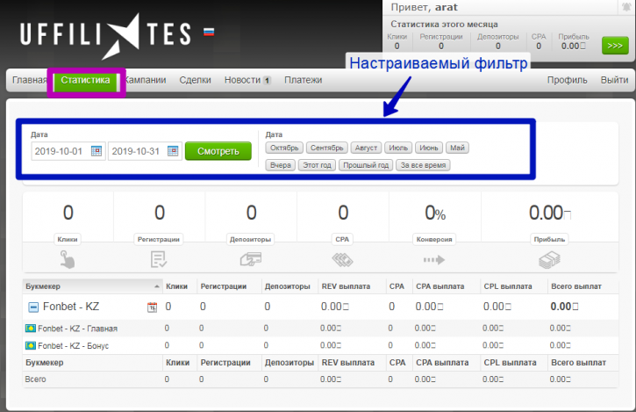This screenshot has width=636, height=412.
Task: Filter by Октябрь
Action: point(284,148)
